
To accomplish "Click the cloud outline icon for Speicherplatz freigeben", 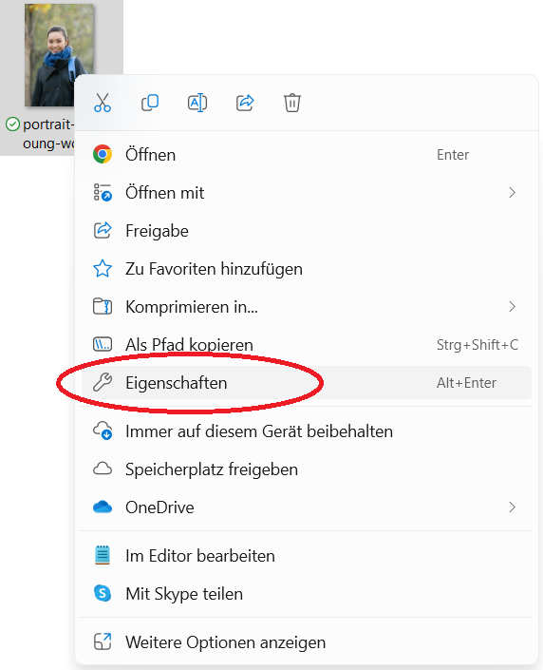I will pos(103,469).
